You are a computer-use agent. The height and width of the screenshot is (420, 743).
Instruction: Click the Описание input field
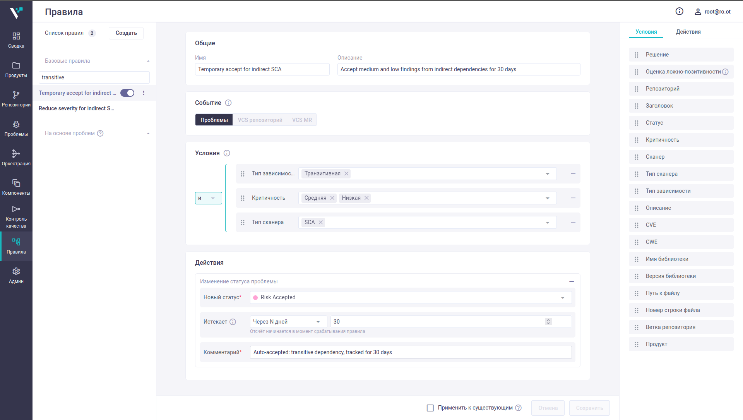[x=459, y=69]
